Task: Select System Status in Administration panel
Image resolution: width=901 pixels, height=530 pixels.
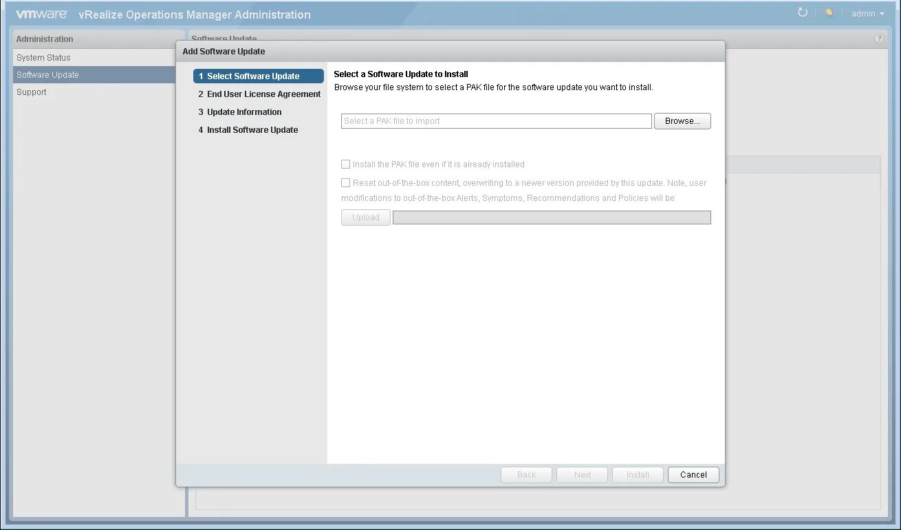Action: click(94, 58)
